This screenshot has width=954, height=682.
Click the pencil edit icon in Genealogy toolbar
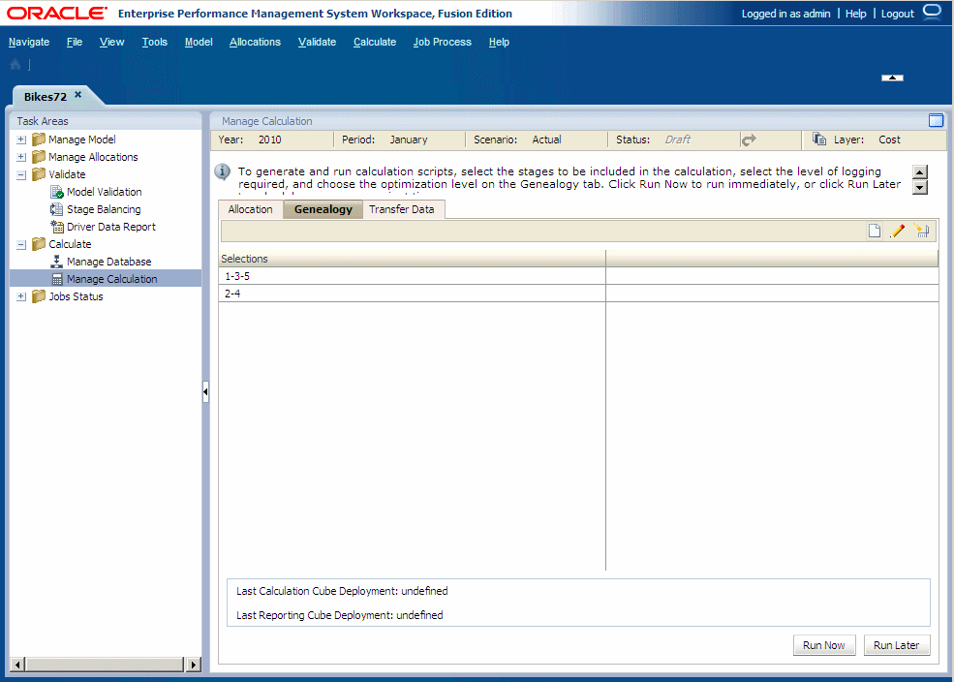click(898, 232)
